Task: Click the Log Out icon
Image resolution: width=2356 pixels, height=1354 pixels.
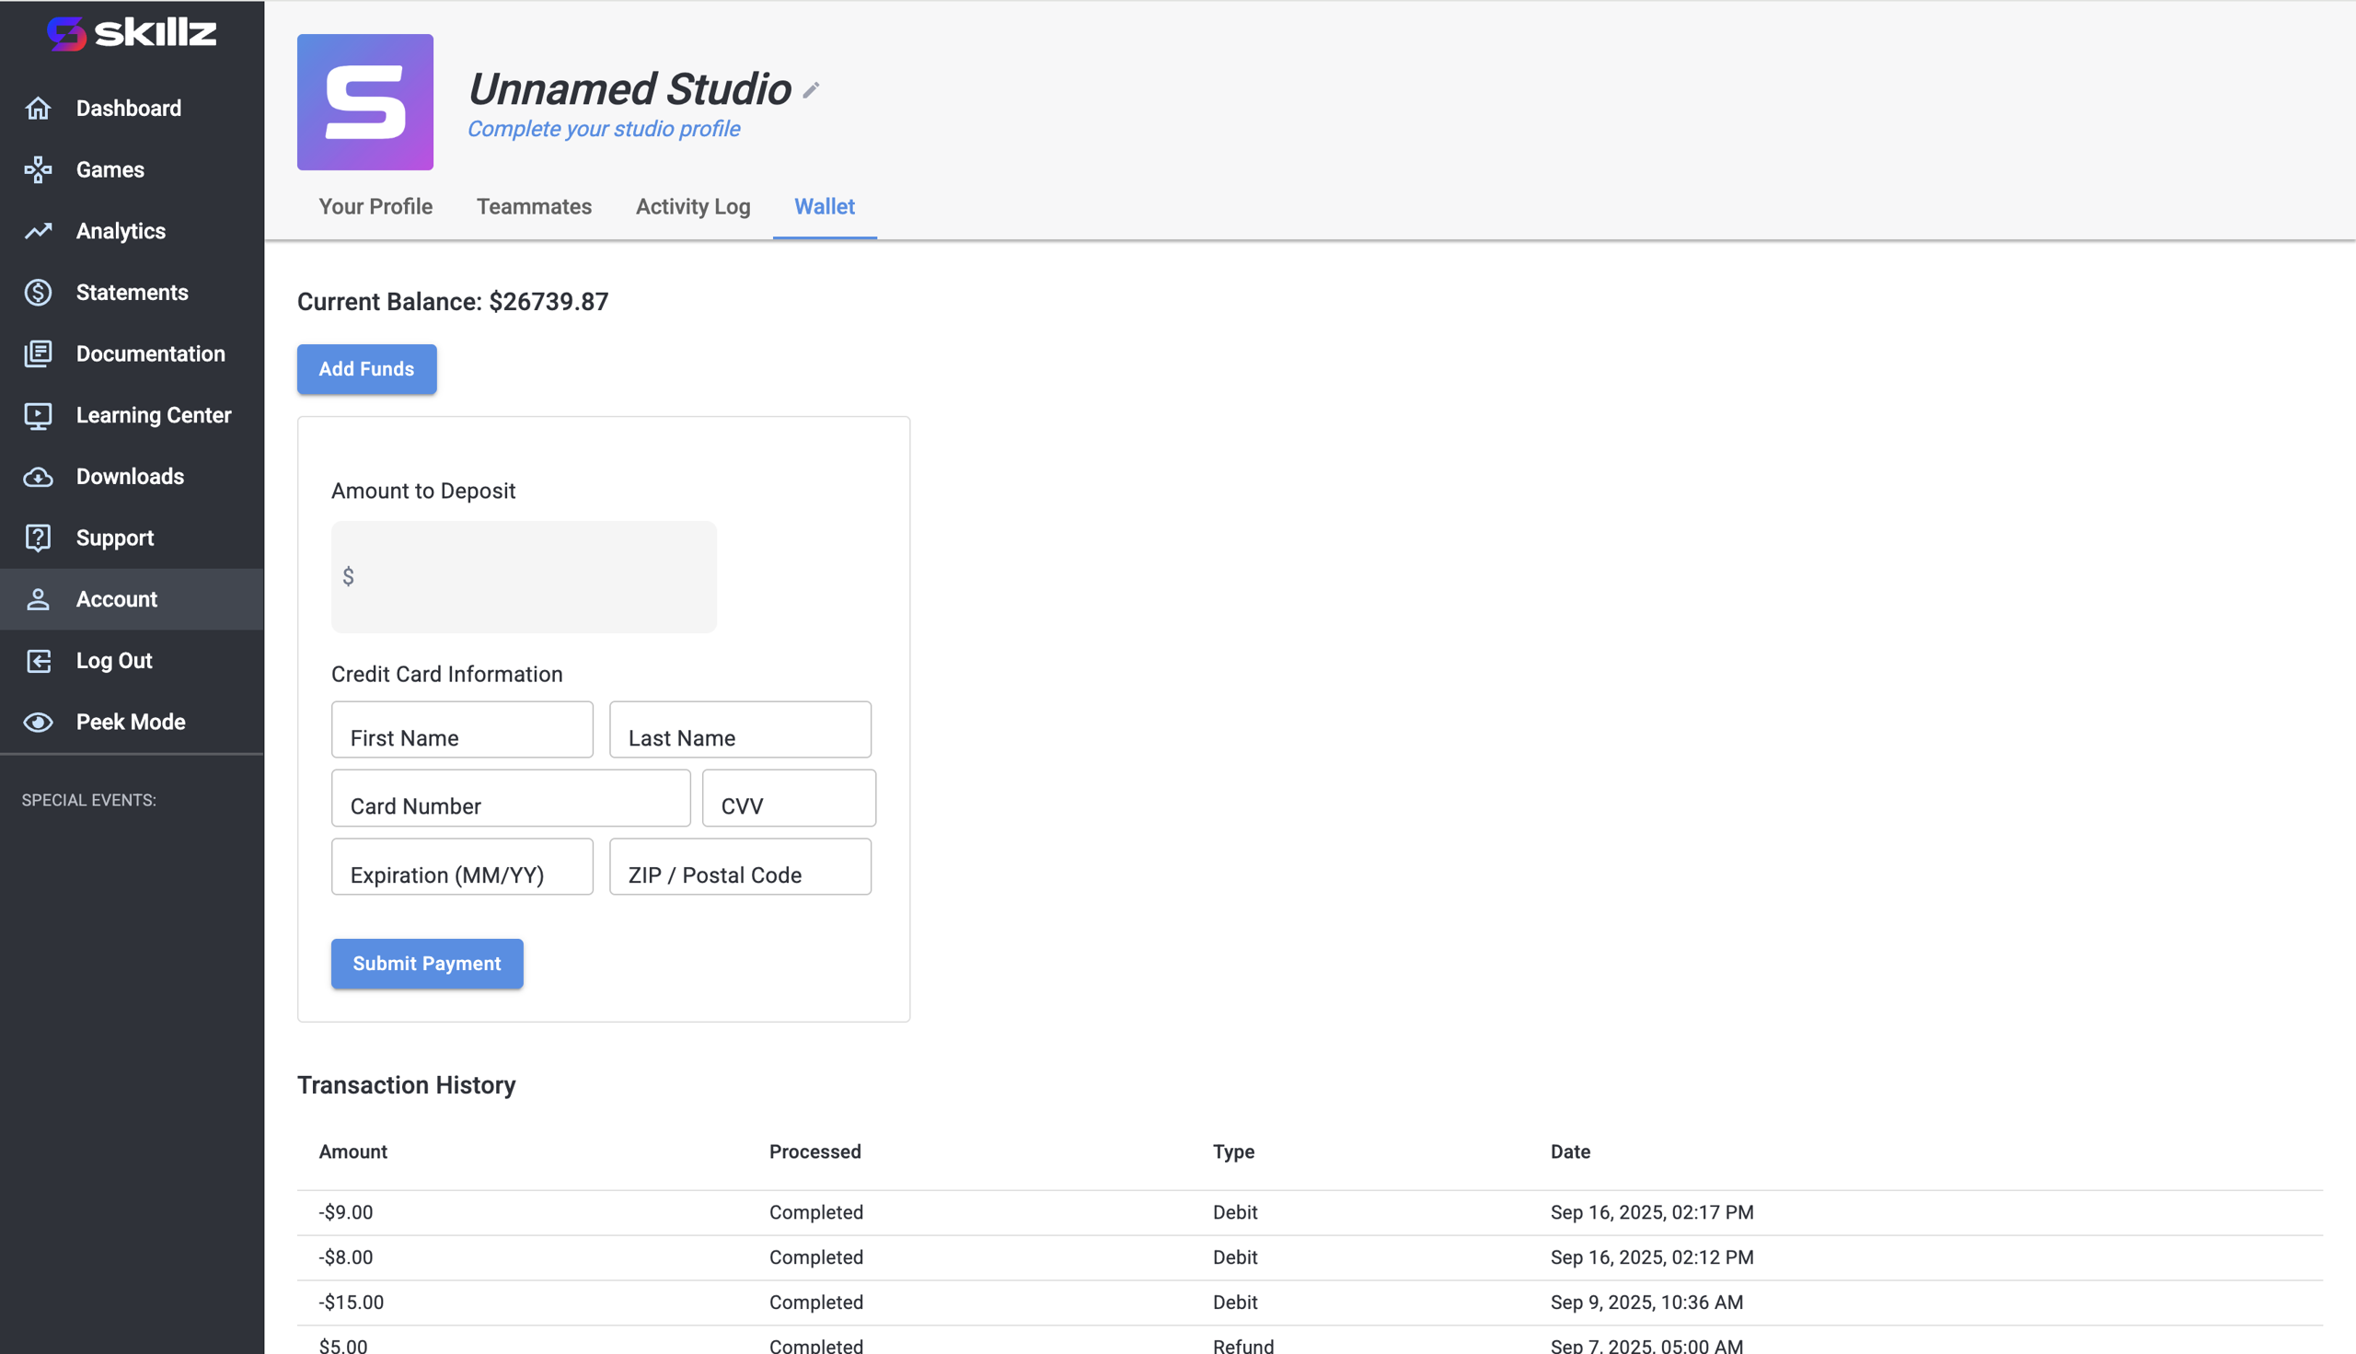Action: coord(38,660)
